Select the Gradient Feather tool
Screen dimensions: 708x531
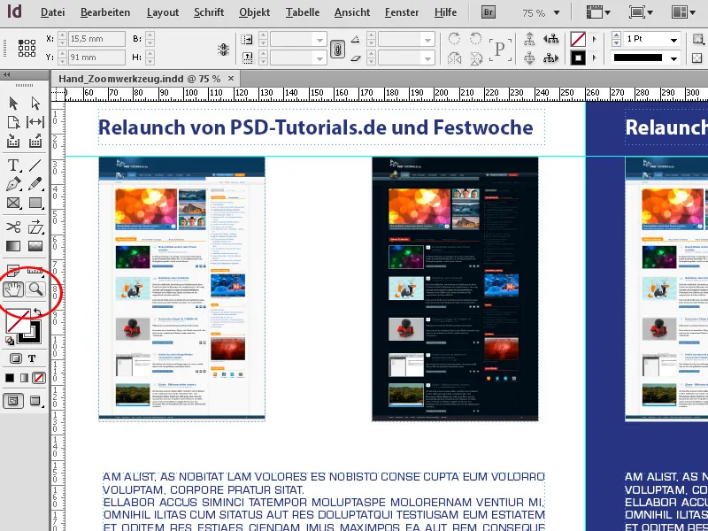[x=35, y=246]
